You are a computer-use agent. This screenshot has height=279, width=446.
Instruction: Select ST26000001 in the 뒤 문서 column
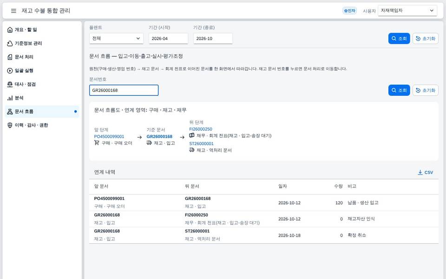(x=197, y=231)
